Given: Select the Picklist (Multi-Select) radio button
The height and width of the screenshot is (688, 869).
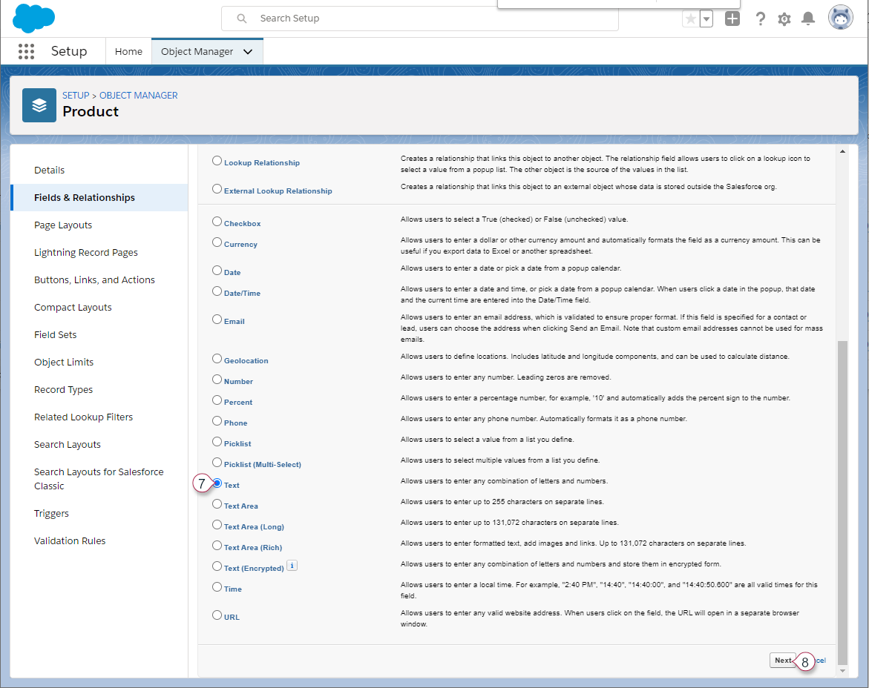Looking at the screenshot, I should [x=217, y=463].
